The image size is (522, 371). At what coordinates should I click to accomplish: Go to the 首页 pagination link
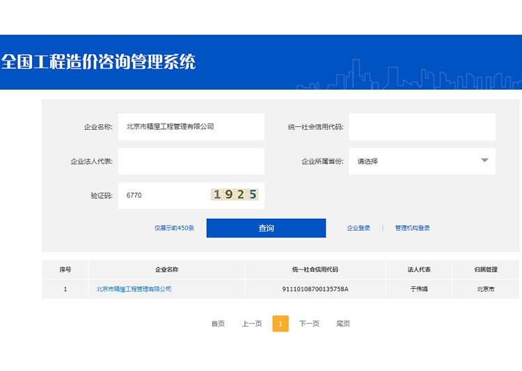[218, 324]
